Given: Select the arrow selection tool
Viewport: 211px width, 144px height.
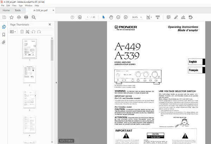Looking at the screenshot, I should 104,17.
